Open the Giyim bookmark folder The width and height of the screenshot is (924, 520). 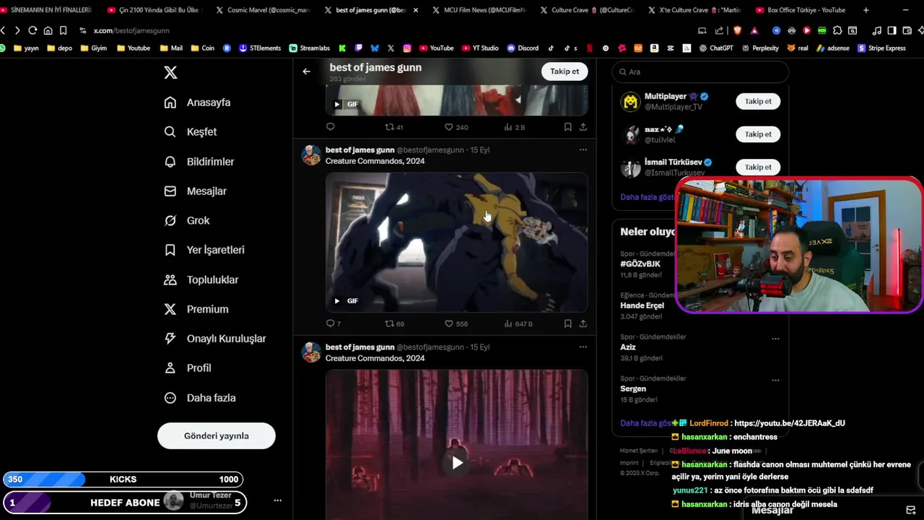(x=94, y=48)
